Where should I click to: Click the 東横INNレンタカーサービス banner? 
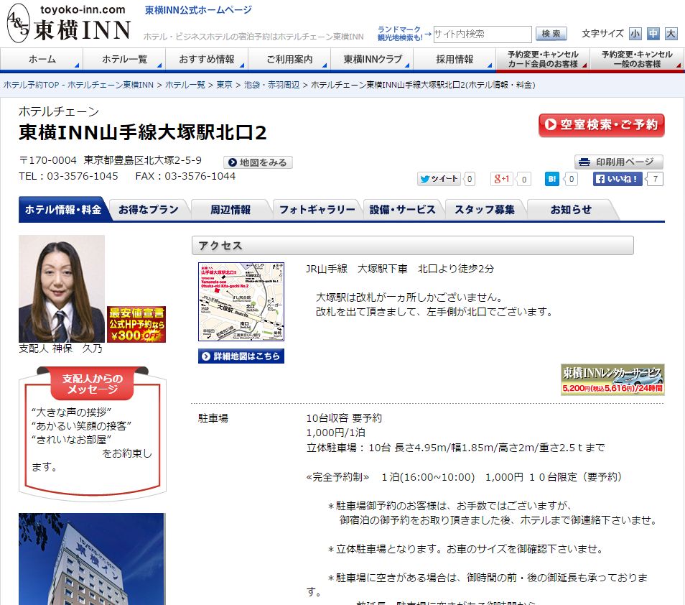click(x=612, y=379)
